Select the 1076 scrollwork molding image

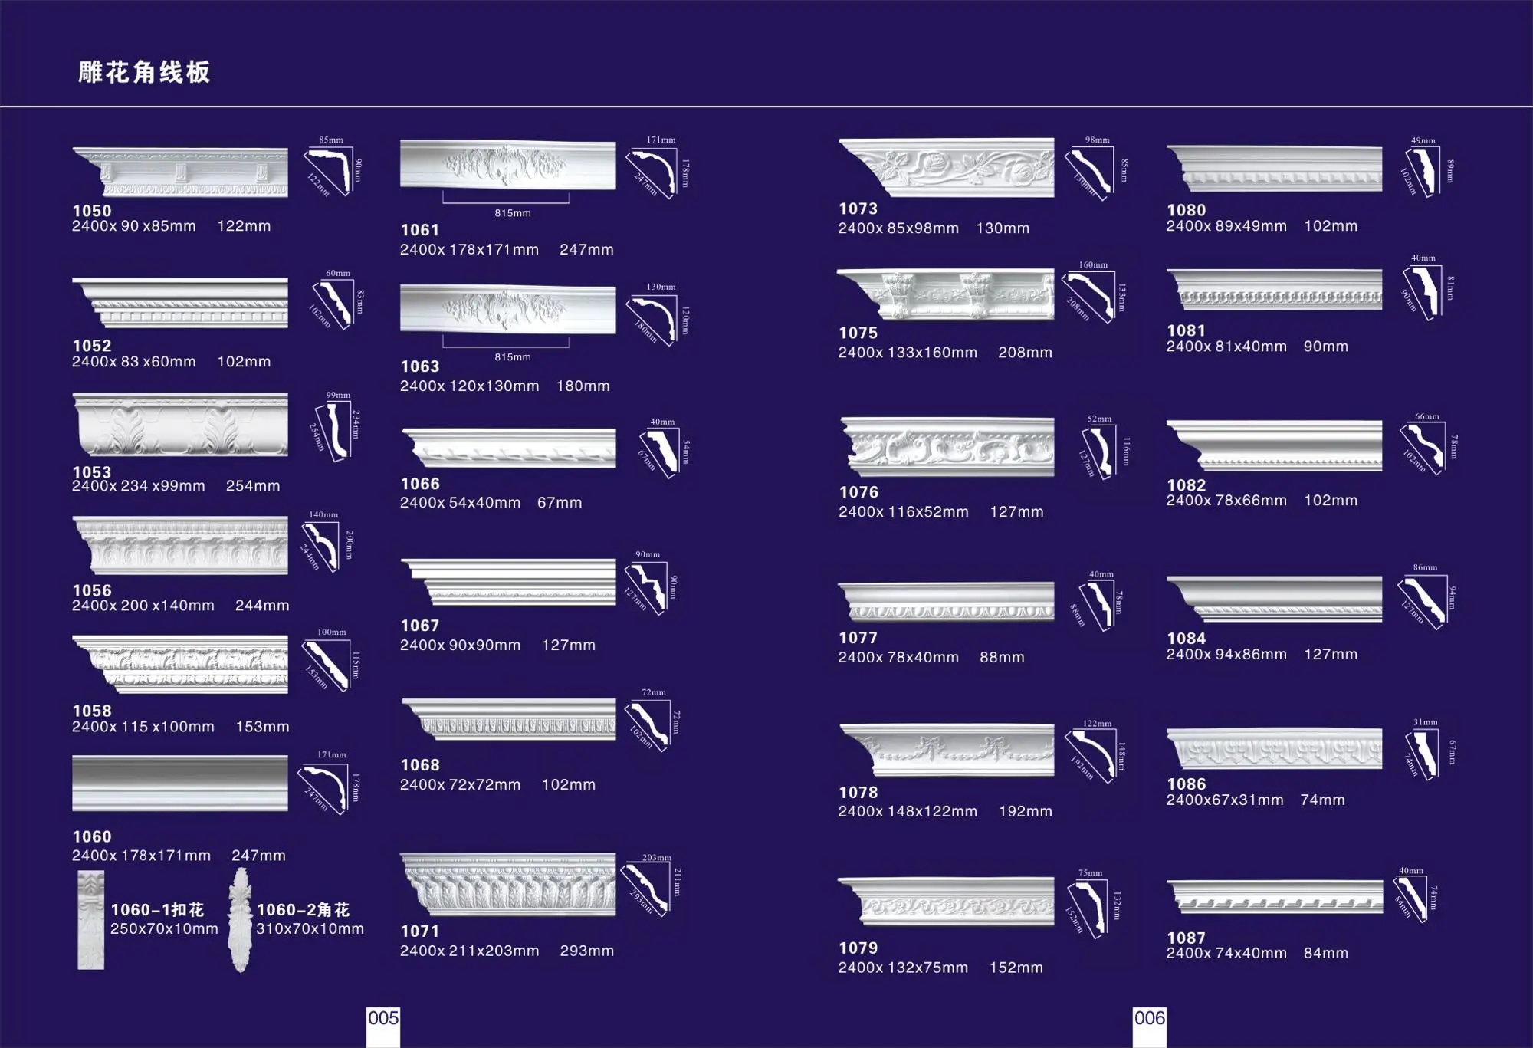(947, 447)
